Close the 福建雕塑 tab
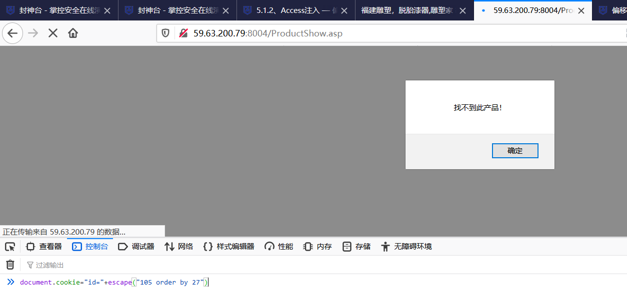Image resolution: width=627 pixels, height=306 pixels. click(x=462, y=10)
